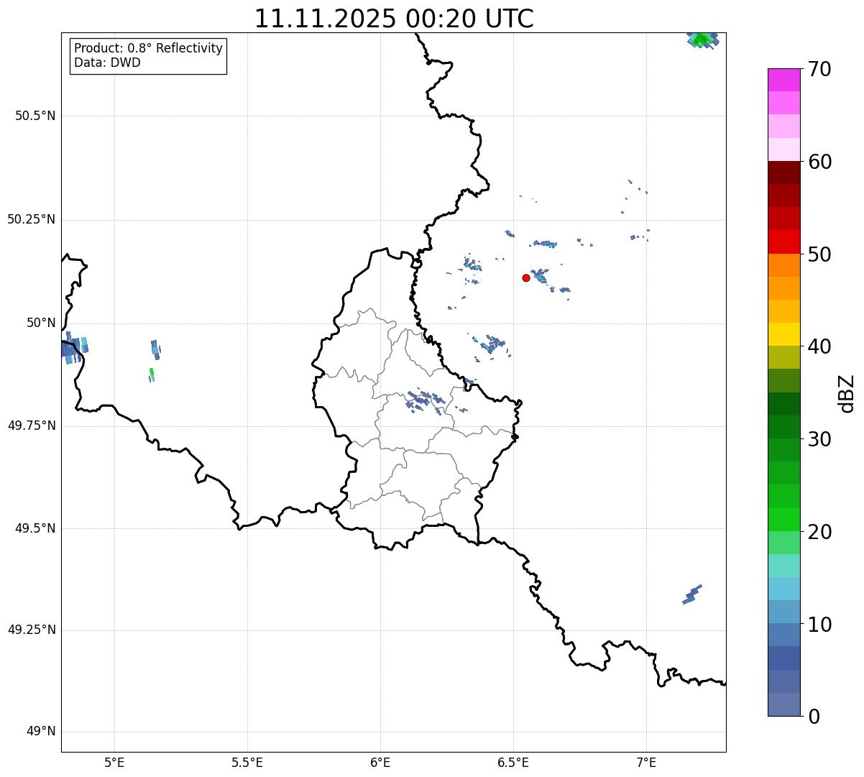Click the 6°E longitude label

click(380, 762)
